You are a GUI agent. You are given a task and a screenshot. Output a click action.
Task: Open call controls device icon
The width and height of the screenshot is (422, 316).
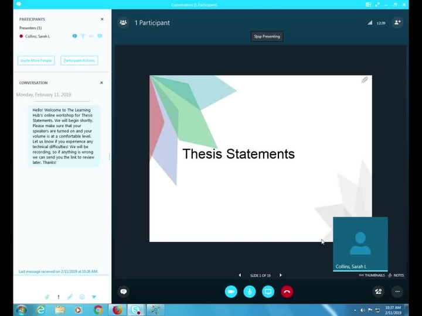click(378, 291)
